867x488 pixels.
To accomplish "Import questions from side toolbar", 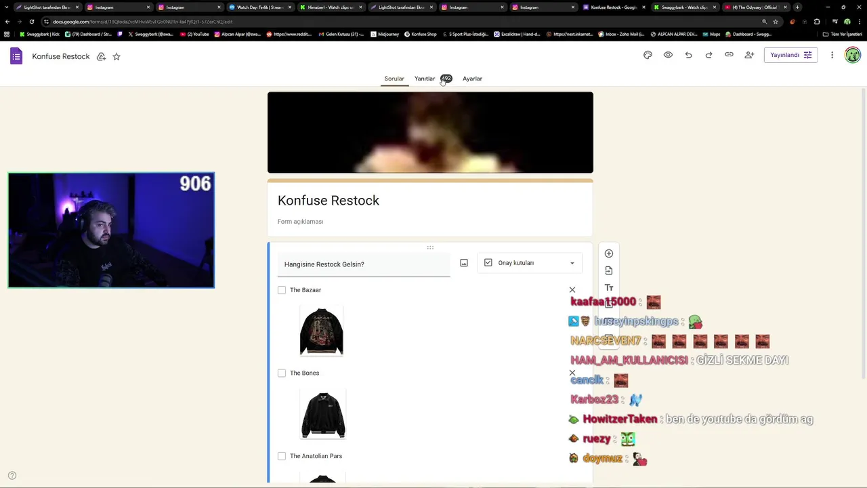I will 609,270.
